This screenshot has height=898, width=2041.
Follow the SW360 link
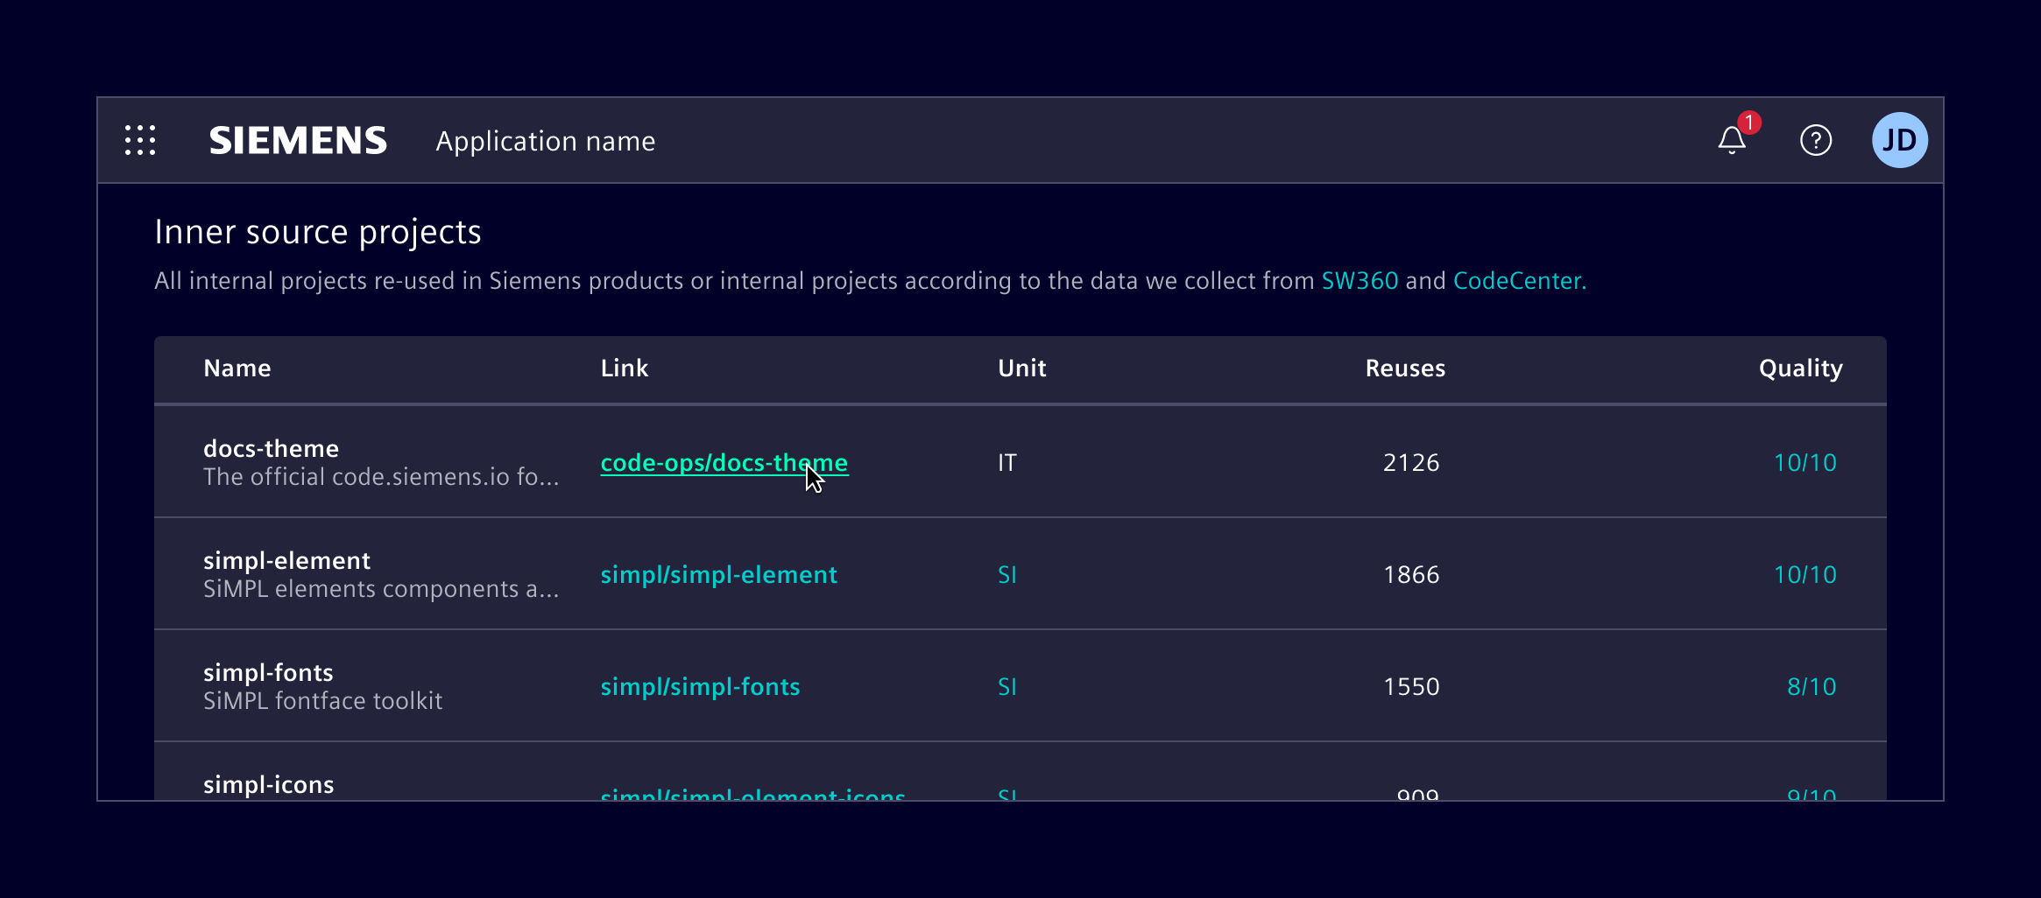click(x=1359, y=281)
